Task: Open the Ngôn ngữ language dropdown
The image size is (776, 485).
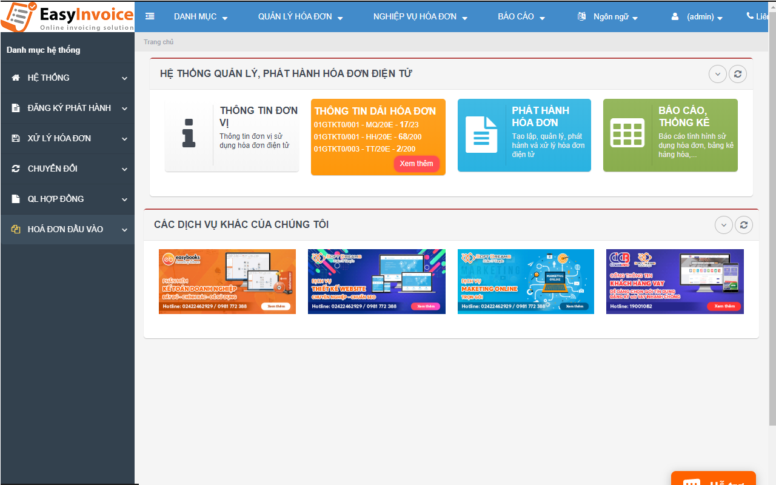Action: tap(608, 17)
